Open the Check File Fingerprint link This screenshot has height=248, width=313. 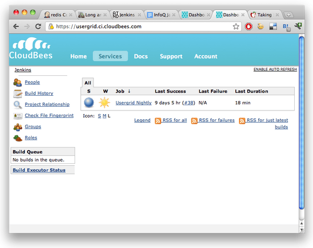tap(49, 116)
